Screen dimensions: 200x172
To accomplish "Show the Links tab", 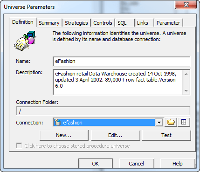I will point(143,23).
